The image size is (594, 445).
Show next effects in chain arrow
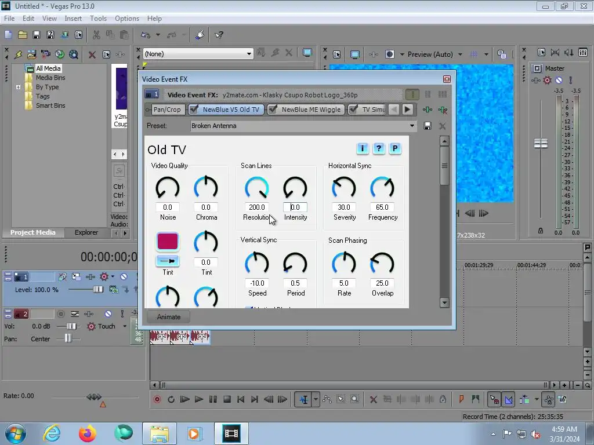[x=408, y=110]
